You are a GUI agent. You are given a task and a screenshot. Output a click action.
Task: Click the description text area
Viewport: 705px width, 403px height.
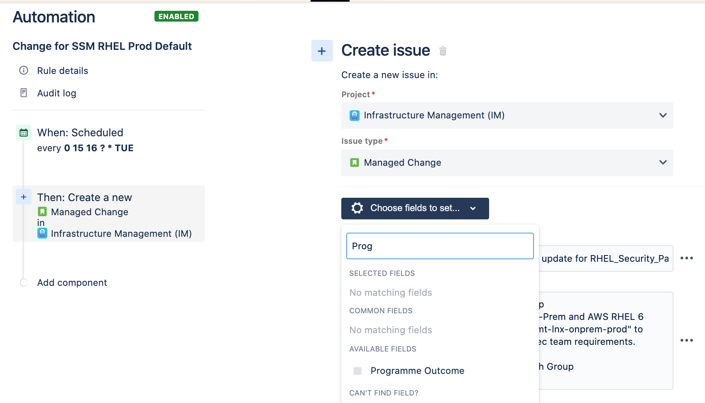pyautogui.click(x=606, y=341)
